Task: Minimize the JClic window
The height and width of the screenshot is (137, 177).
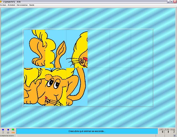Action: 168,2
